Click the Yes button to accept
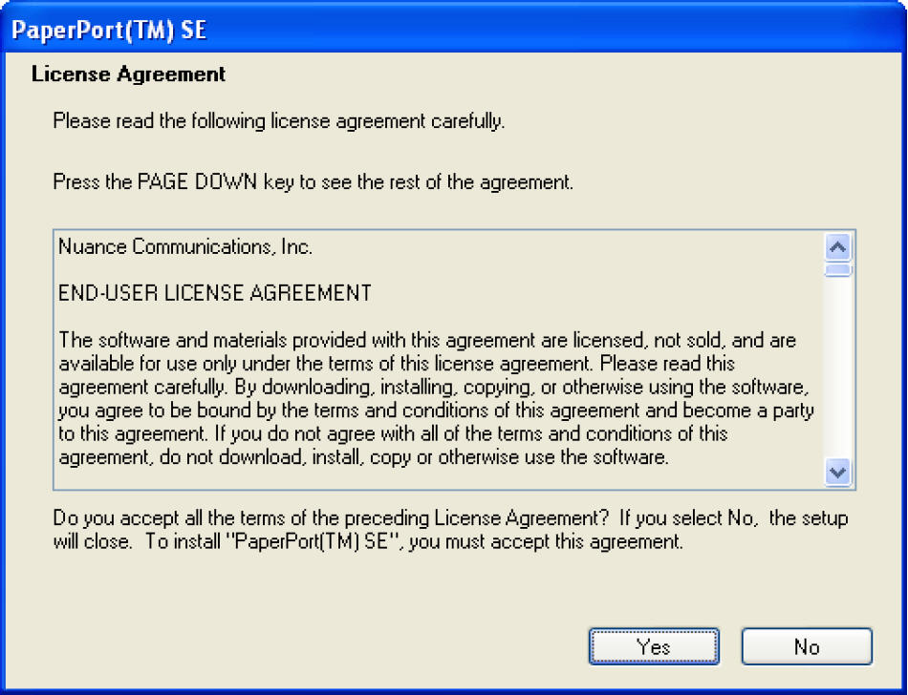Screen dimensions: 908x695 tap(654, 646)
